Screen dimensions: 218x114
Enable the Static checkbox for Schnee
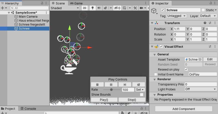(203, 10)
